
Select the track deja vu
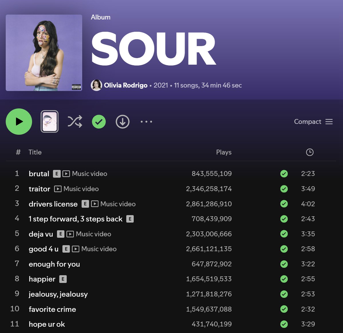(x=41, y=234)
